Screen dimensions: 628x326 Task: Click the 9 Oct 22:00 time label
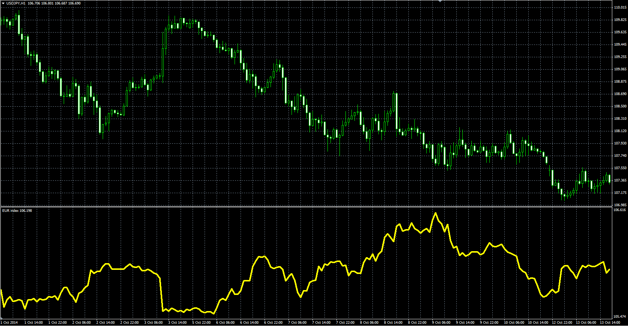click(489, 323)
